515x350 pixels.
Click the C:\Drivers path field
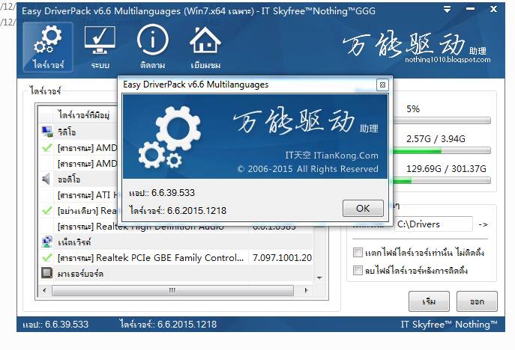433,224
